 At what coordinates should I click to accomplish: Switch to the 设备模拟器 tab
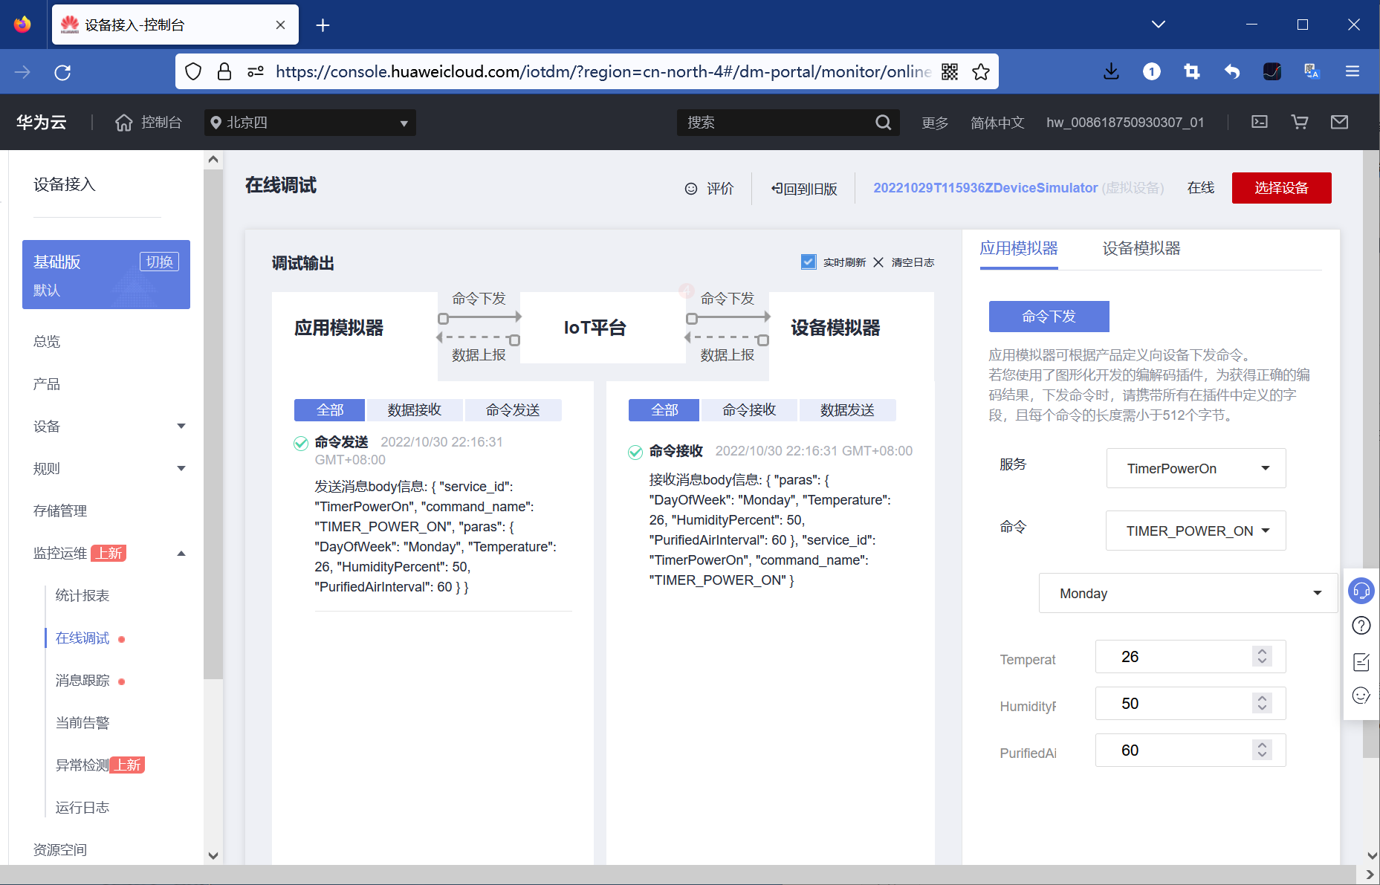tap(1142, 248)
